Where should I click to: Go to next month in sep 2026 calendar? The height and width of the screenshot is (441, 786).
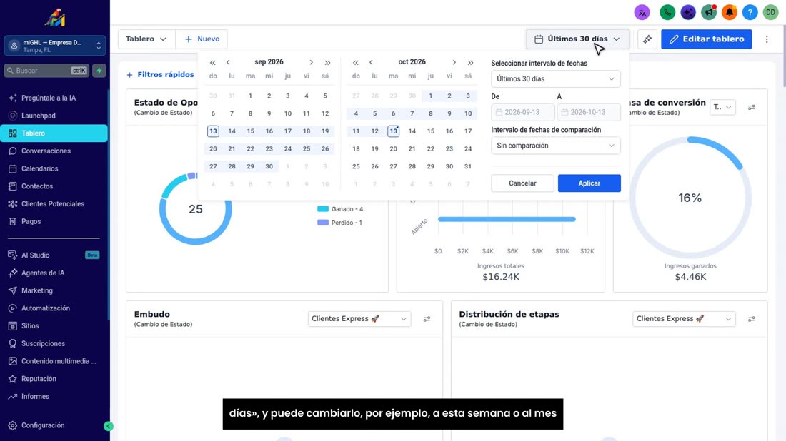(x=311, y=63)
